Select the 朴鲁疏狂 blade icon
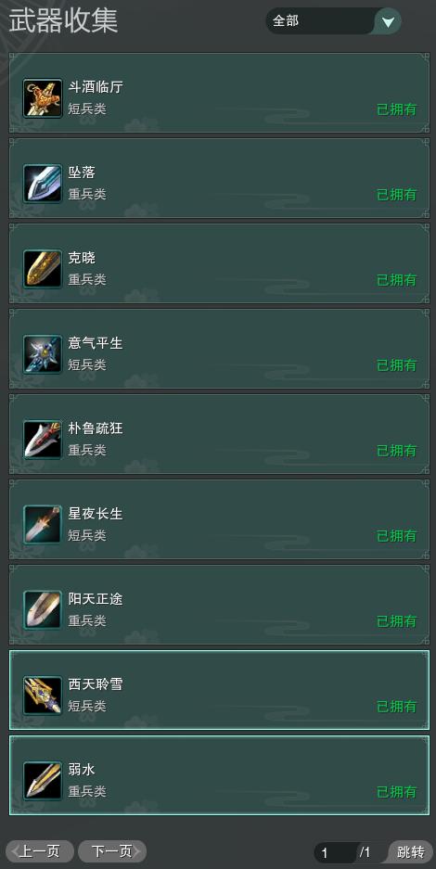This screenshot has height=869, width=436. tap(43, 440)
